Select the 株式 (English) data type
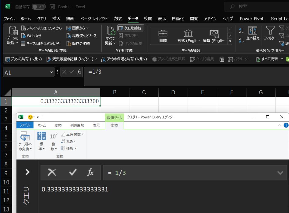 pyautogui.click(x=189, y=36)
